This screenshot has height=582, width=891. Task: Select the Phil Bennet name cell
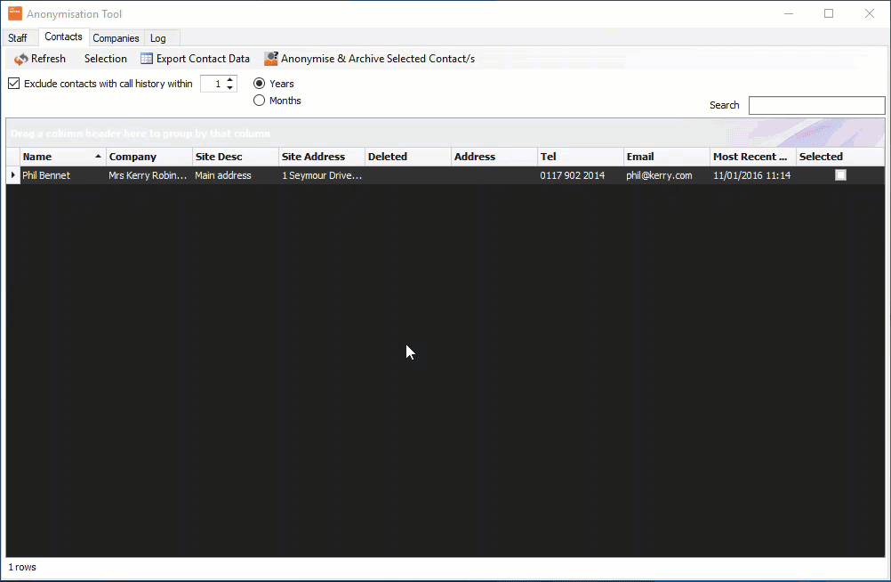point(63,175)
